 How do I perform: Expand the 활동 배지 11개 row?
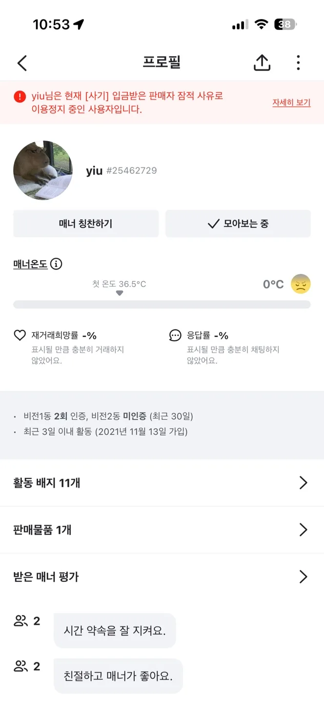pos(303,483)
